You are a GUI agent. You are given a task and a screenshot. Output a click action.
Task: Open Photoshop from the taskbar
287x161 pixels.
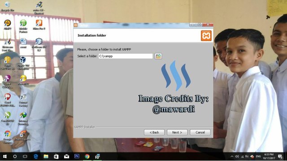tap(77, 156)
